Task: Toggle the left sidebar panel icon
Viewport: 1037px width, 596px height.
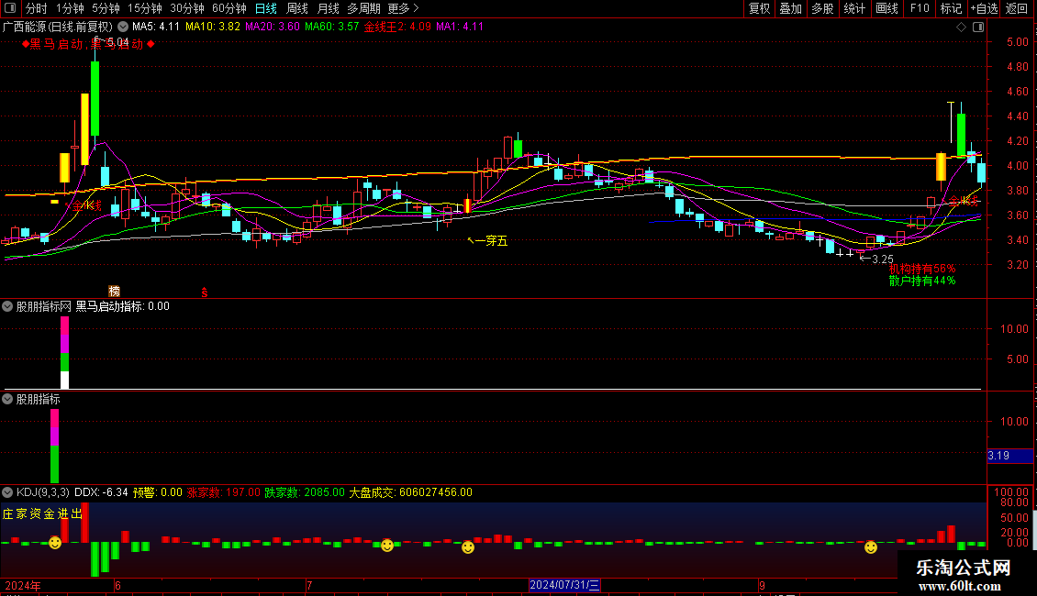Action: [10, 8]
